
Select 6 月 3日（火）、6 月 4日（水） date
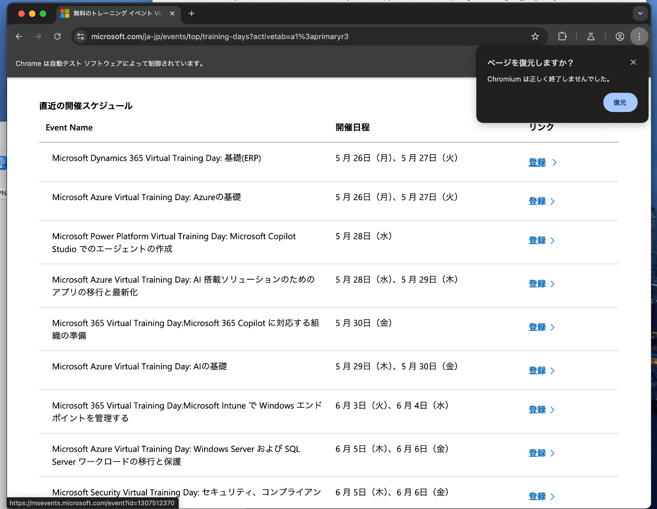click(x=393, y=405)
